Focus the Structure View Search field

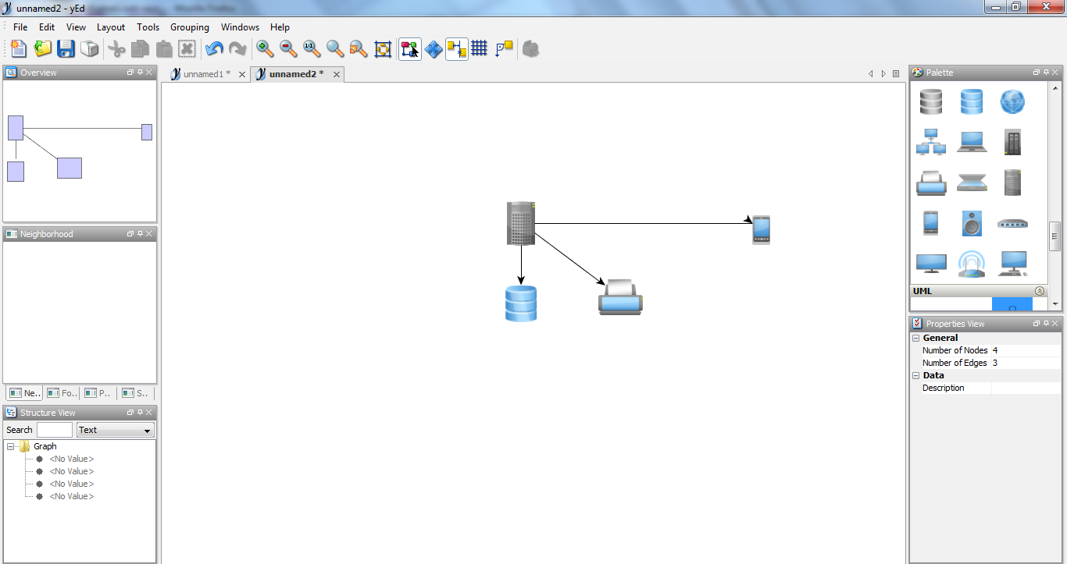[55, 430]
